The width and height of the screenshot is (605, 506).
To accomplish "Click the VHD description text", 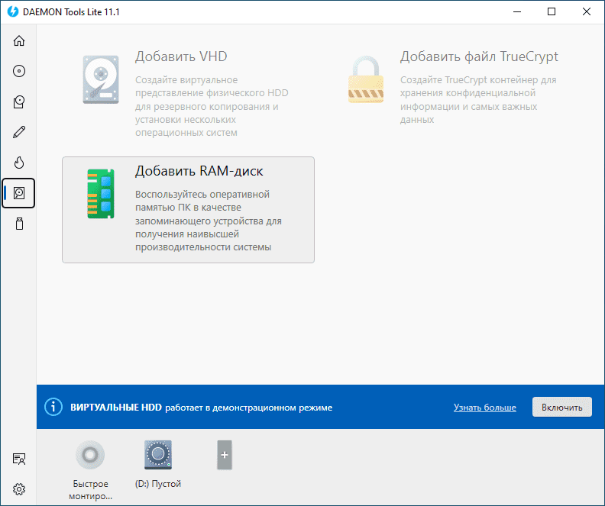I will click(212, 106).
